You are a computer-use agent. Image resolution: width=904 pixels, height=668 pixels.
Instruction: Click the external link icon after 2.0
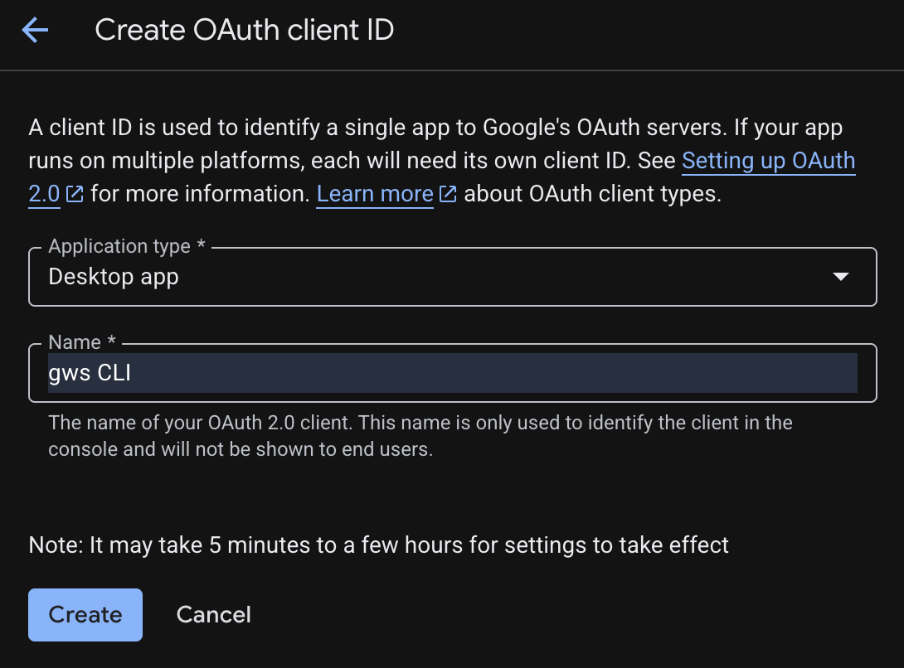[x=75, y=194]
